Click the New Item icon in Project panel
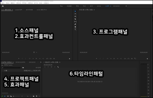 [37, 96]
